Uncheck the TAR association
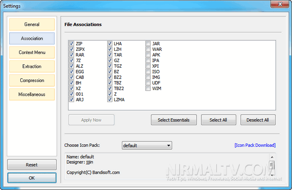The image size is (292, 190). click(x=110, y=55)
